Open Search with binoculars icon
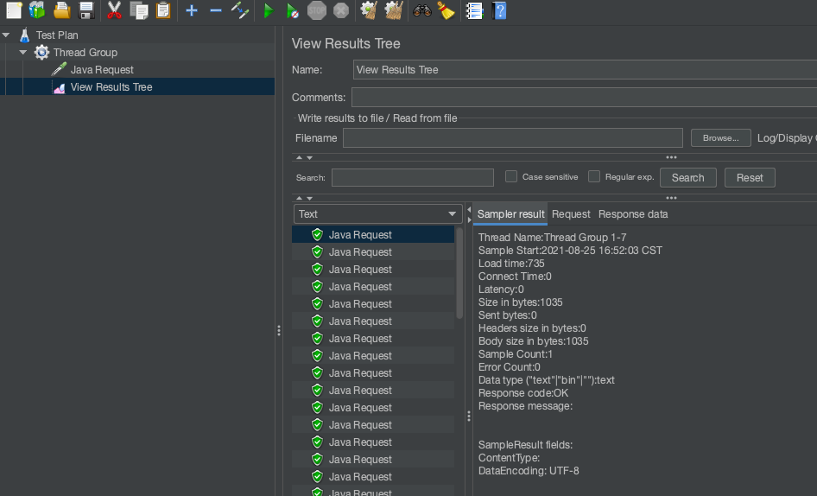This screenshot has height=496, width=817. 422,10
